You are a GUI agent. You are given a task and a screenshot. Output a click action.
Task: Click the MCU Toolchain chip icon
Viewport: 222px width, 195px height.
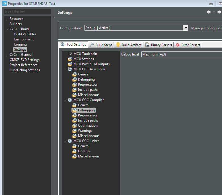point(70,54)
